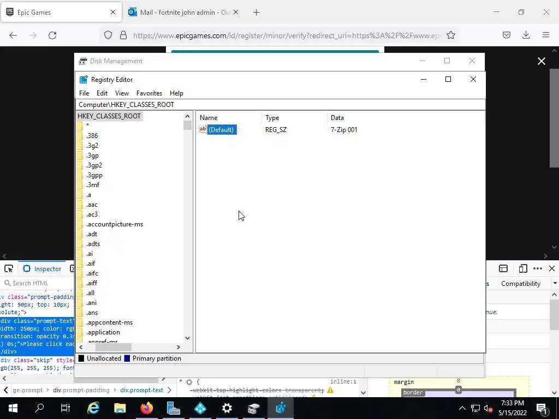This screenshot has height=419, width=559.
Task: Select the .ai registry key
Action: coord(90,254)
